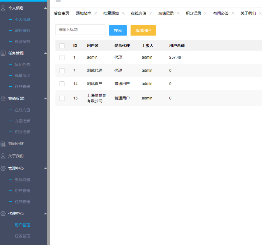Image resolution: width=262 pixels, height=245 pixels.
Task: Click the 管理中心 gear icon
Action: [x=3, y=169]
